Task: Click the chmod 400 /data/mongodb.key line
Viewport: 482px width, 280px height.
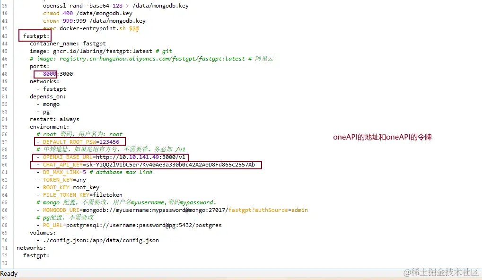Action: (x=88, y=14)
